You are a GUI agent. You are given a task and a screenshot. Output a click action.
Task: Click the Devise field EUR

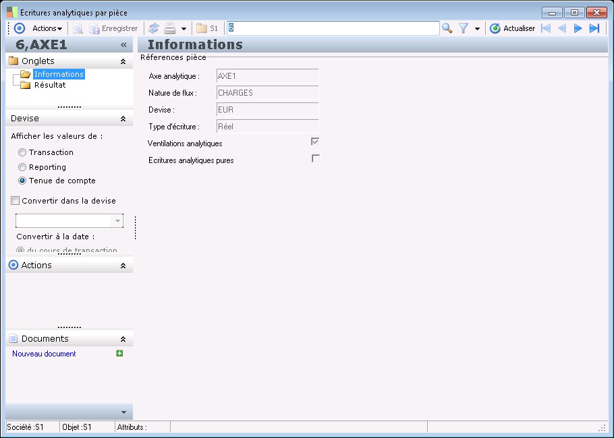click(x=267, y=109)
